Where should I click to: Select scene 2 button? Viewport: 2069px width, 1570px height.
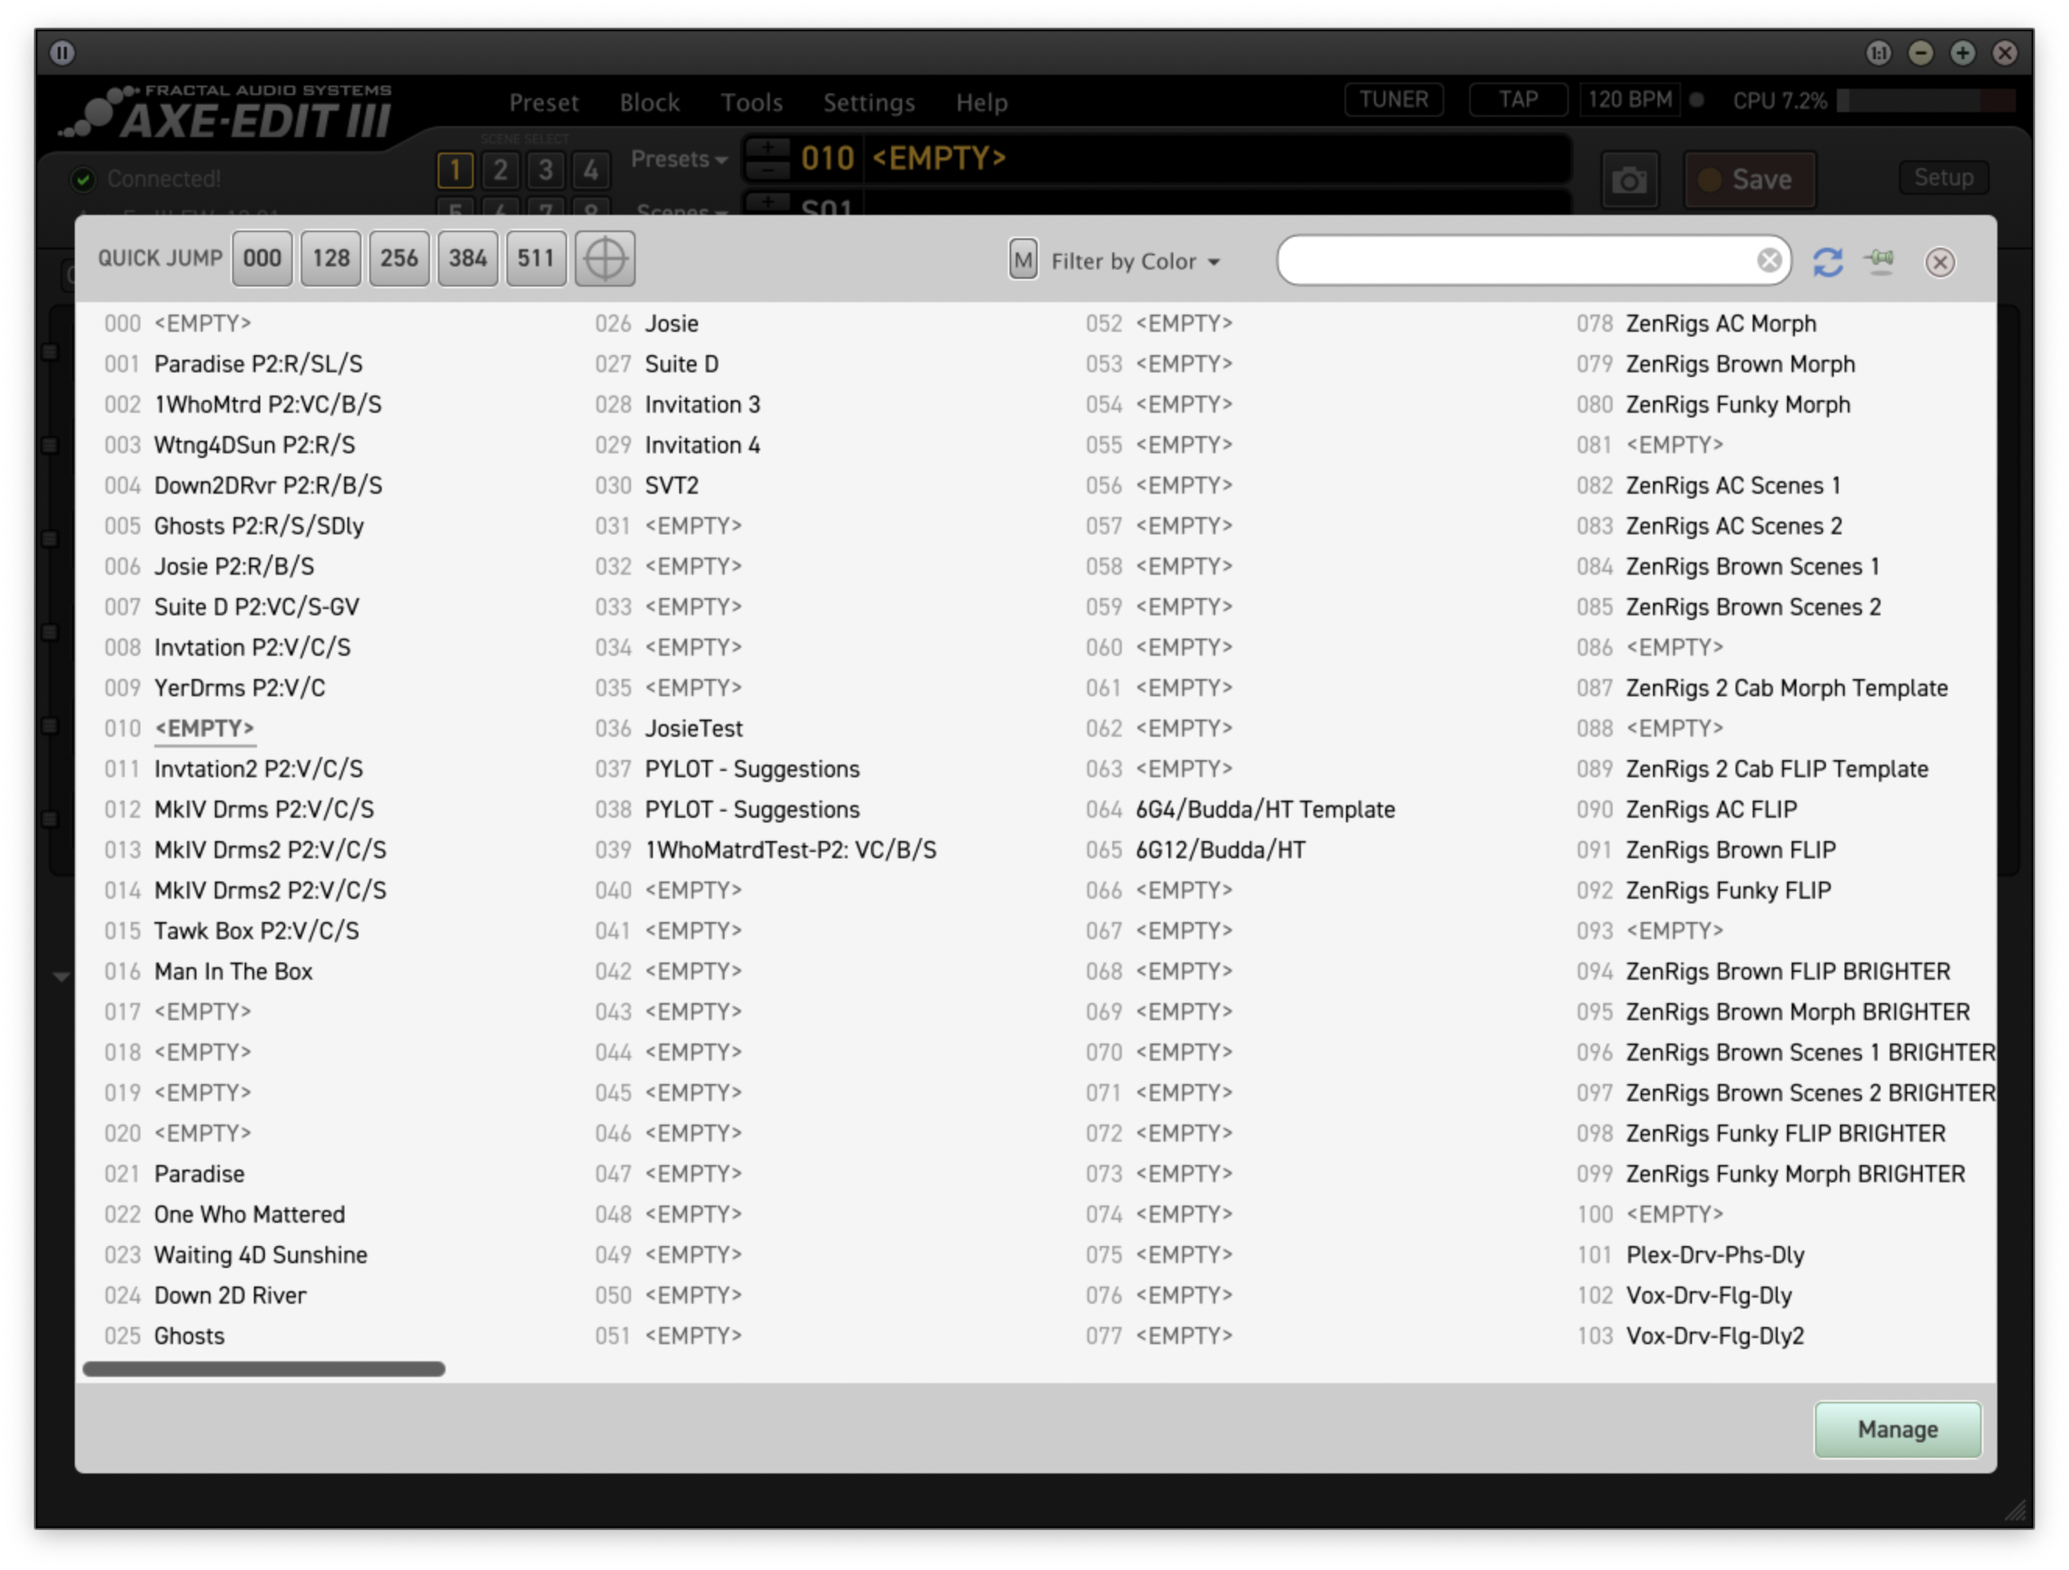pyautogui.click(x=500, y=171)
